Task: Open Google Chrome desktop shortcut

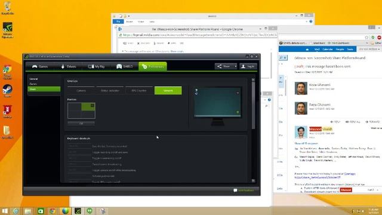Action: pyautogui.click(x=7, y=72)
